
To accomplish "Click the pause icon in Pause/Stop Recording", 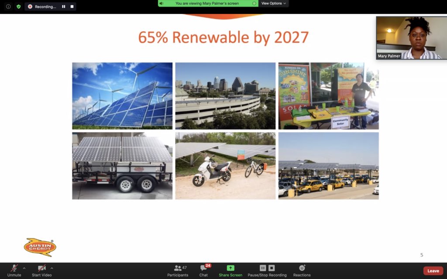I will point(262,268).
